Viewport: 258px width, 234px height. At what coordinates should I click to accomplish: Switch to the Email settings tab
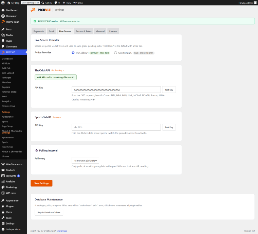click(52, 31)
